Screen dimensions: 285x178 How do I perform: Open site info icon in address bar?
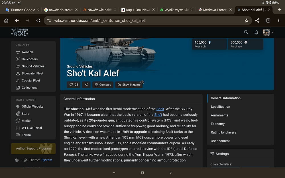click(x=49, y=21)
